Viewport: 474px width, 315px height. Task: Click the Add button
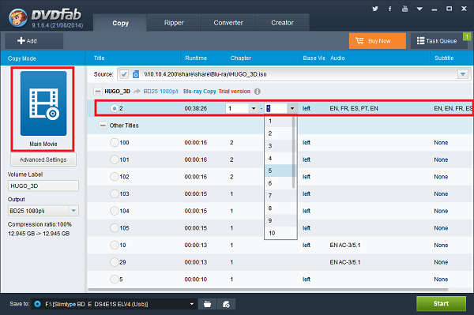tap(34, 41)
